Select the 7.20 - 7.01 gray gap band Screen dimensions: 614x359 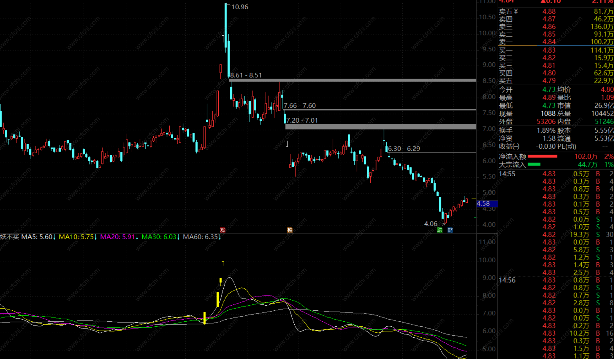(380, 127)
